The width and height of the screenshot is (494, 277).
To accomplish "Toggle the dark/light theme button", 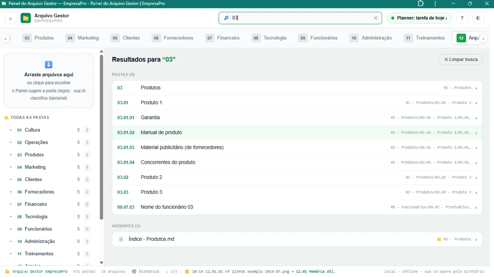I will (478, 18).
